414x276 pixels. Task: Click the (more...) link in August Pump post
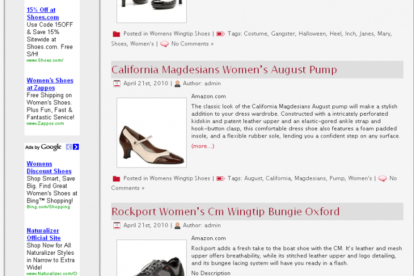[203, 146]
